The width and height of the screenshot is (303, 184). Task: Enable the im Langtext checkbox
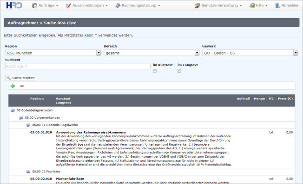pyautogui.click(x=179, y=71)
